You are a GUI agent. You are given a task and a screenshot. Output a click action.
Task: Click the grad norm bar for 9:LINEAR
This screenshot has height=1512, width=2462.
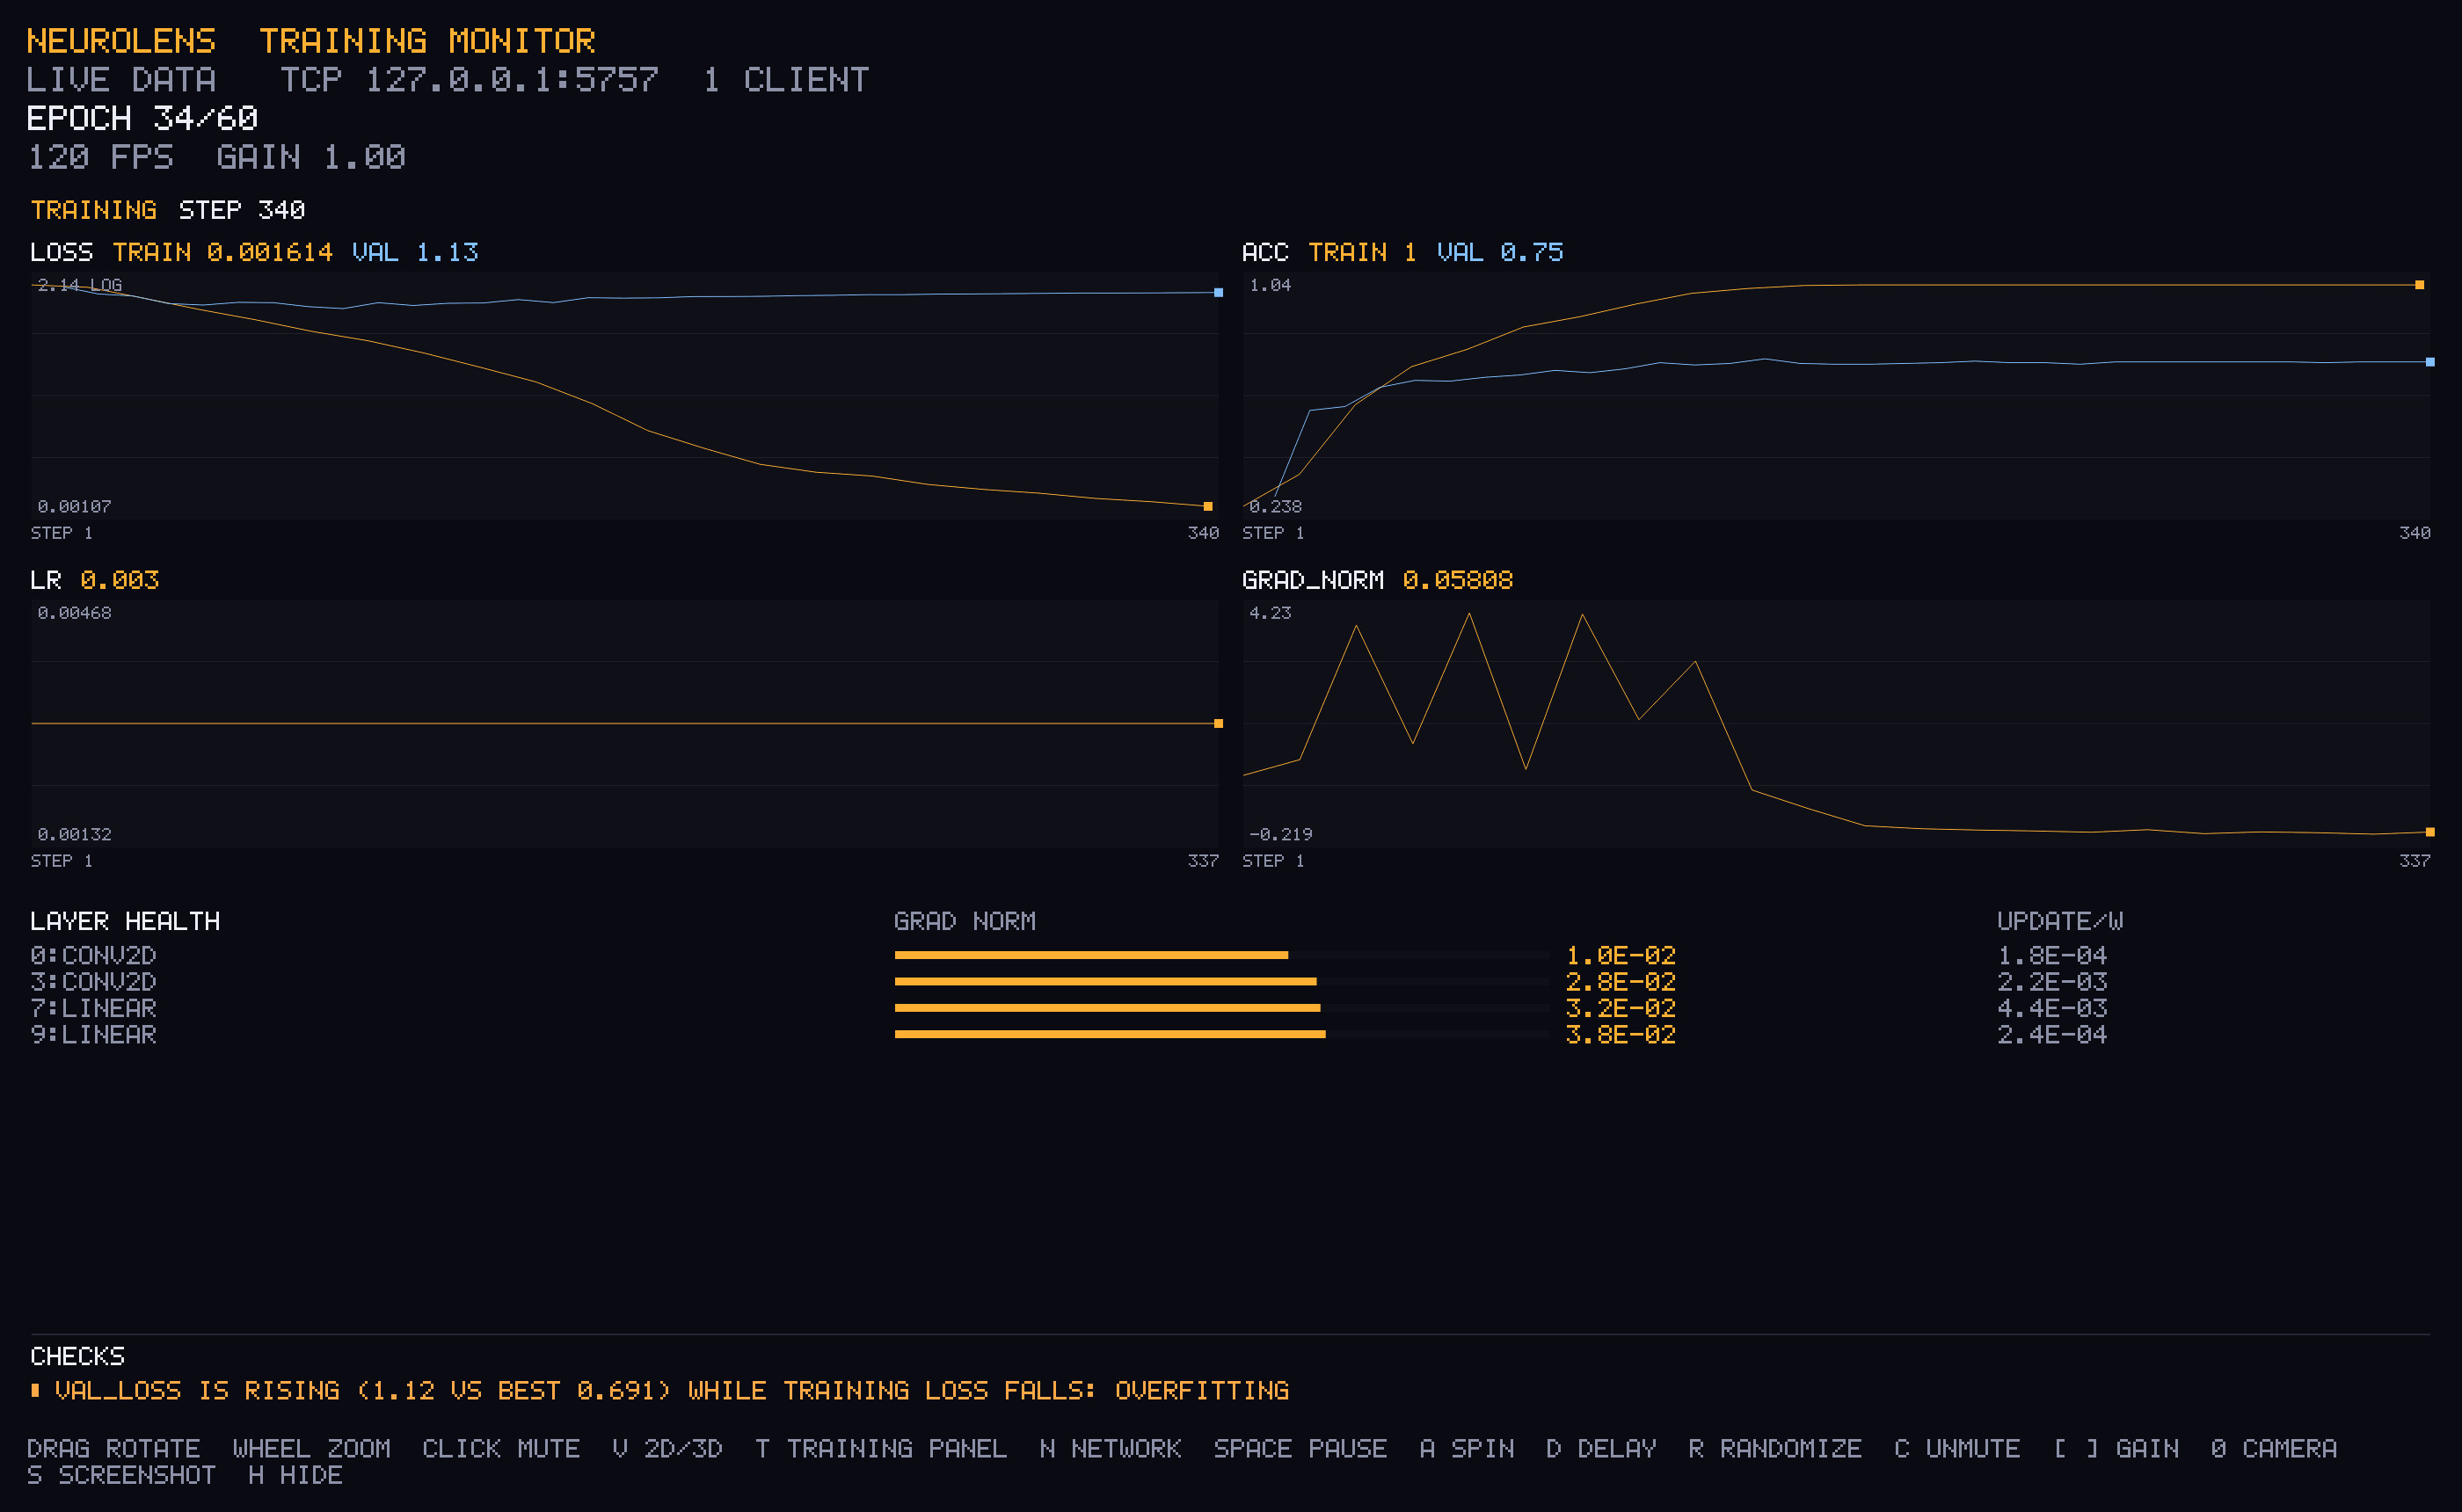[1110, 1034]
